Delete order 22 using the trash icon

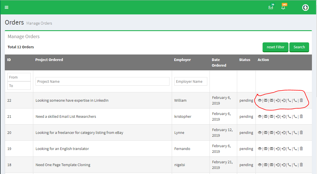point(301,100)
